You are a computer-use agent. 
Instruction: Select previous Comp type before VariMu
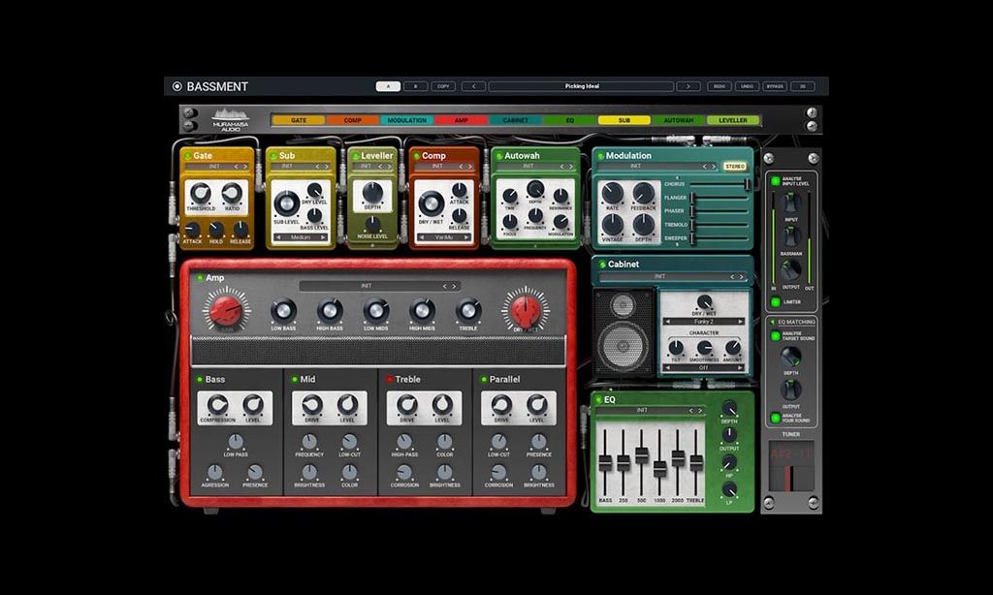pyautogui.click(x=422, y=237)
